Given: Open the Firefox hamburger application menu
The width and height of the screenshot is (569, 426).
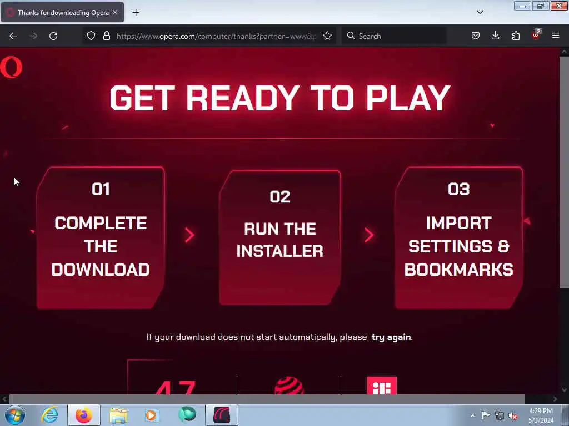Looking at the screenshot, I should [556, 36].
